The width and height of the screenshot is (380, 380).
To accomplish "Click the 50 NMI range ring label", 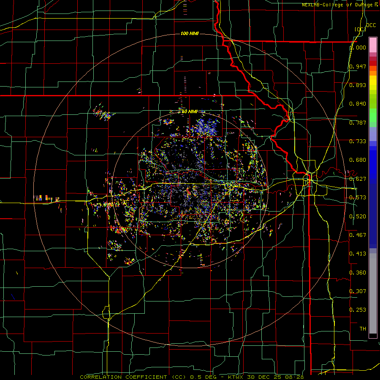I will pos(190,111).
